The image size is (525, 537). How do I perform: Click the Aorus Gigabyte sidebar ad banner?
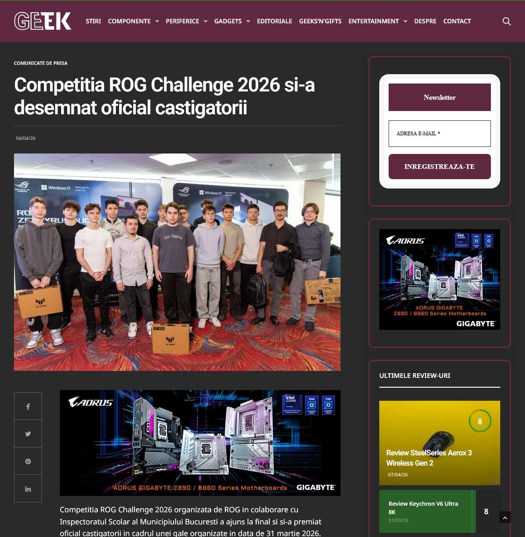pyautogui.click(x=440, y=279)
